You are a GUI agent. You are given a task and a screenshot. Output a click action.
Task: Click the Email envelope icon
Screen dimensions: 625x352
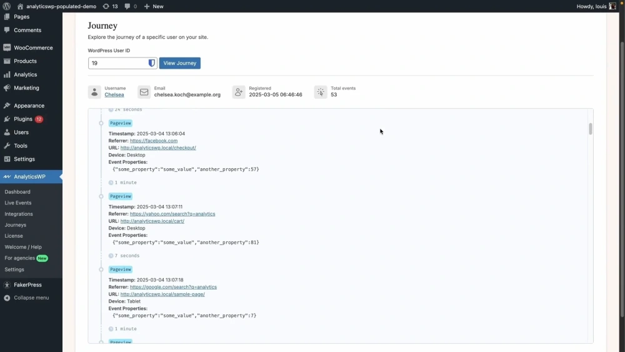[x=144, y=92]
